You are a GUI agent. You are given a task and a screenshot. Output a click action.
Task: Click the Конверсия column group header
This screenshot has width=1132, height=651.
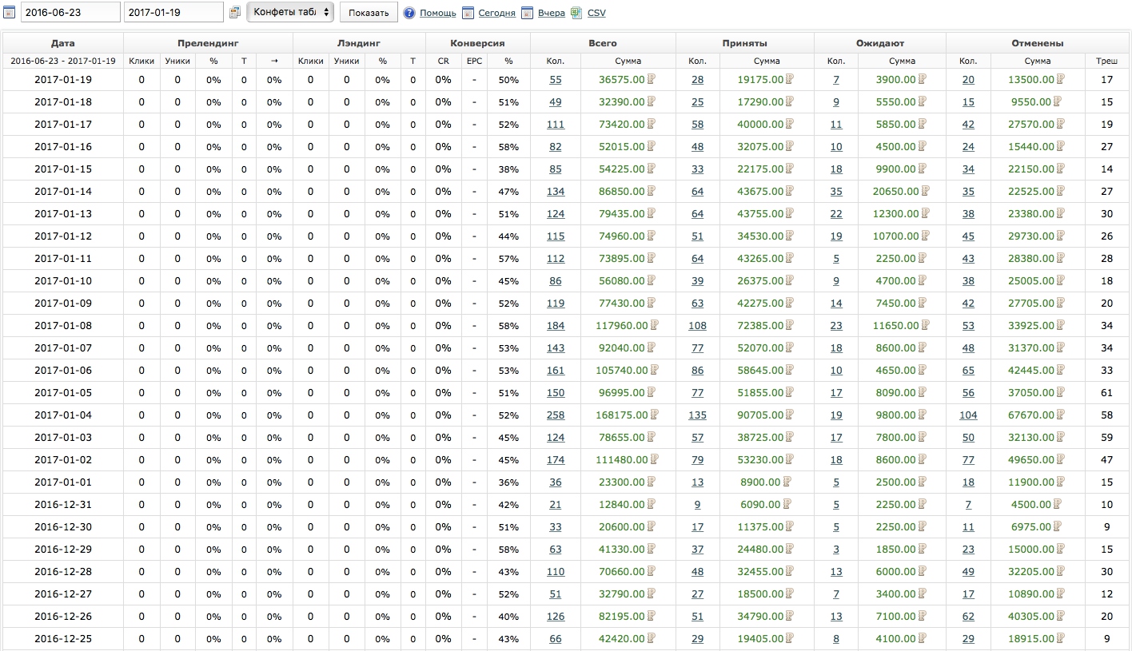(x=478, y=43)
